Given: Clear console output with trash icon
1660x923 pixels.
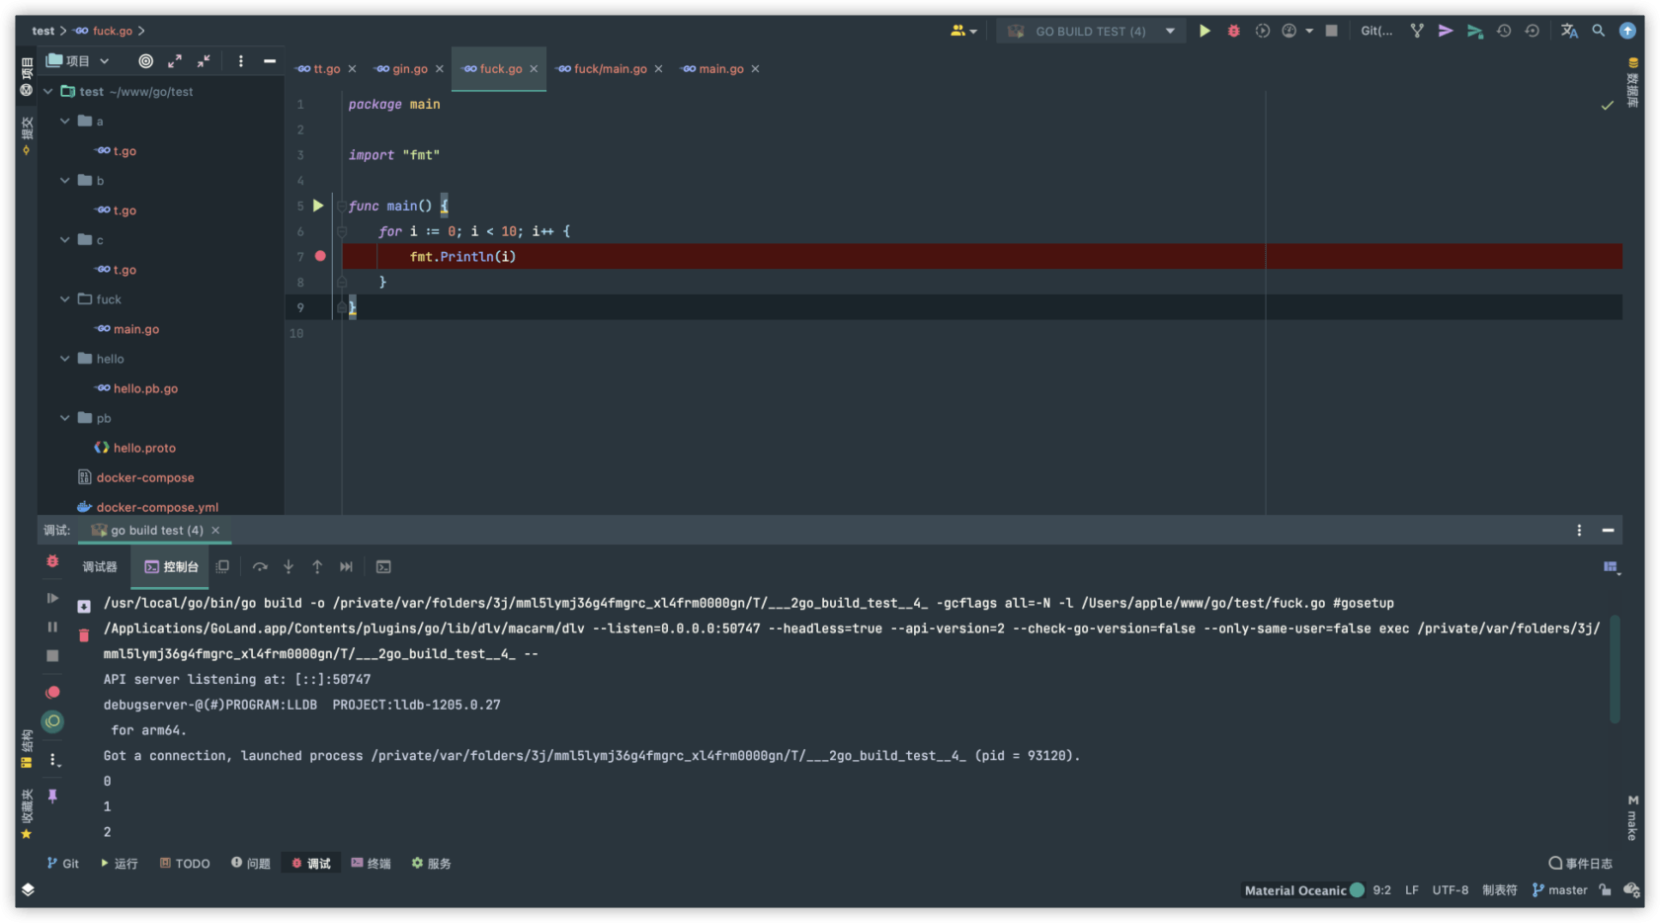Looking at the screenshot, I should click(84, 635).
